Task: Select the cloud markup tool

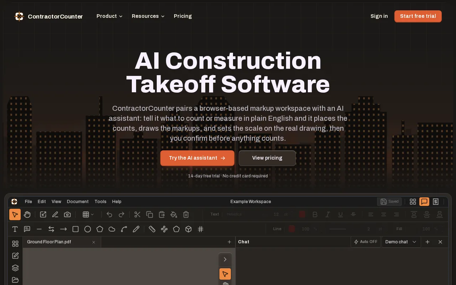Action: click(x=112, y=229)
